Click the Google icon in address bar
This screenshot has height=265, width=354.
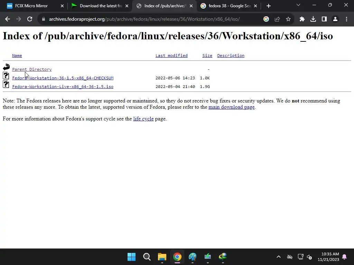tap(266, 19)
